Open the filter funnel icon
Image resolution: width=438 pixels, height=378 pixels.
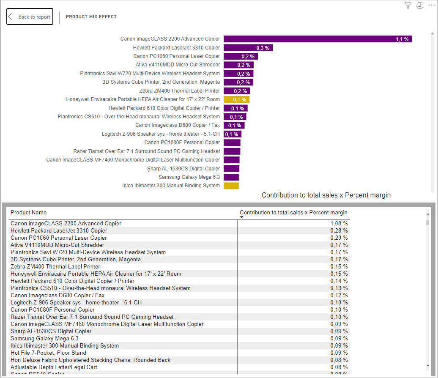pyautogui.click(x=408, y=5)
